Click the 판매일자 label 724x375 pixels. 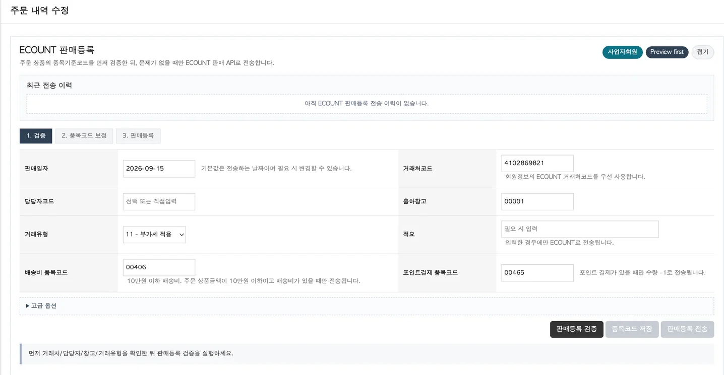click(36, 169)
